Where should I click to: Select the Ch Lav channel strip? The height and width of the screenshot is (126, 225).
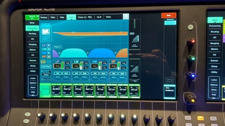78,91
